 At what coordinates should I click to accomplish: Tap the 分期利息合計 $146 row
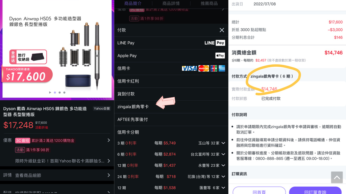[x=287, y=37]
